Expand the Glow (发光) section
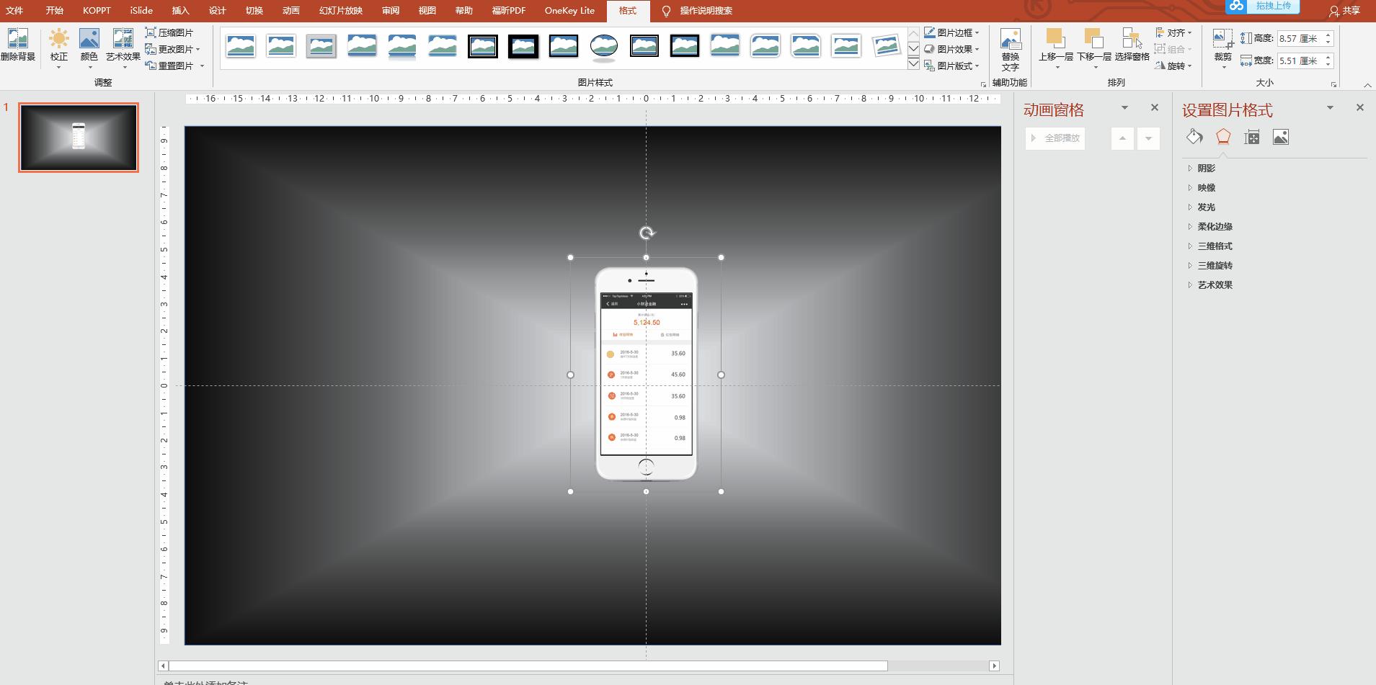 click(1206, 207)
